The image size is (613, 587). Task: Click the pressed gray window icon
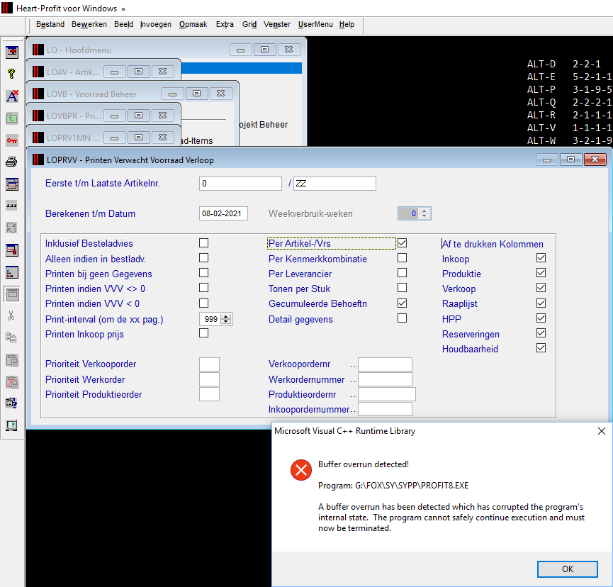(x=12, y=294)
